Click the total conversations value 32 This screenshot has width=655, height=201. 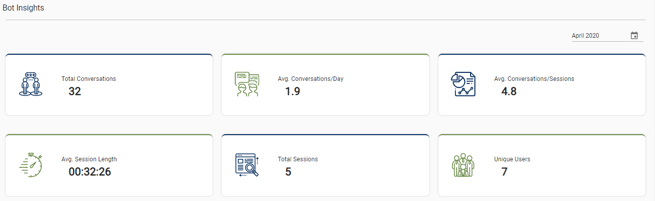[75, 91]
